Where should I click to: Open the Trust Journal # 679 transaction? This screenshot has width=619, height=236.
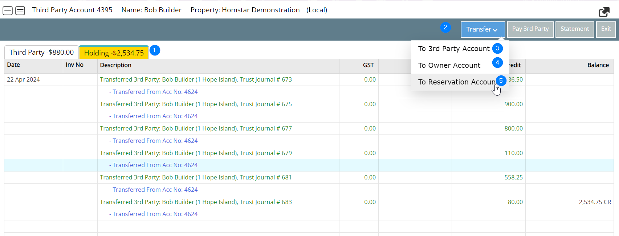pyautogui.click(x=196, y=153)
